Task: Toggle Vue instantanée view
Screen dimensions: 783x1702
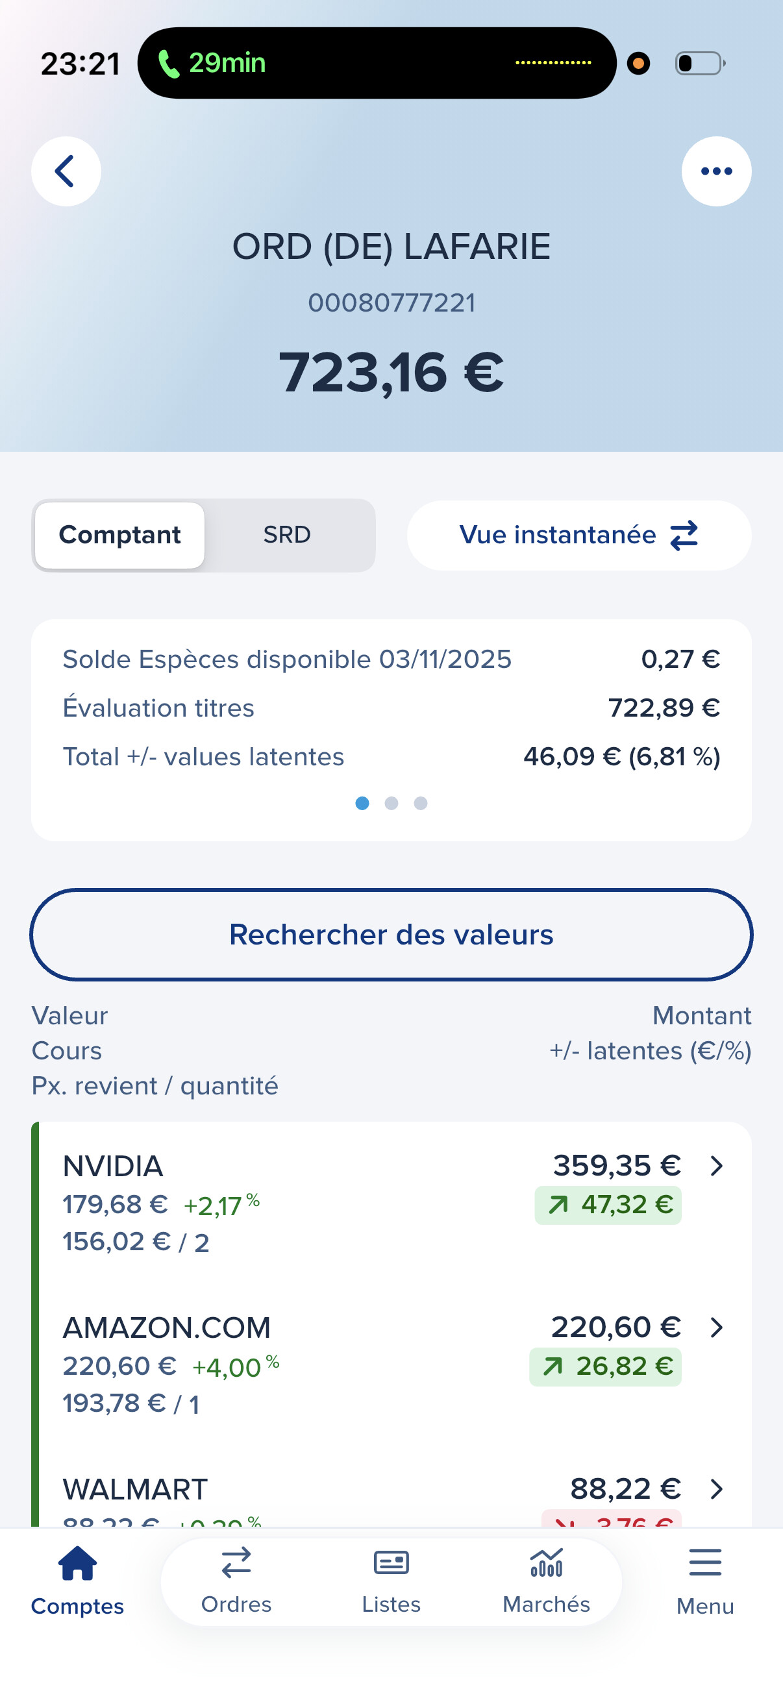Action: pyautogui.click(x=579, y=535)
